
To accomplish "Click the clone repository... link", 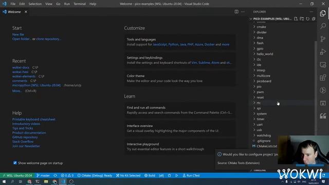I will [49, 39].
